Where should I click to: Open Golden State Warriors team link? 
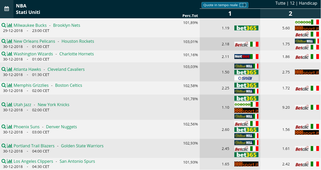[x=82, y=146]
